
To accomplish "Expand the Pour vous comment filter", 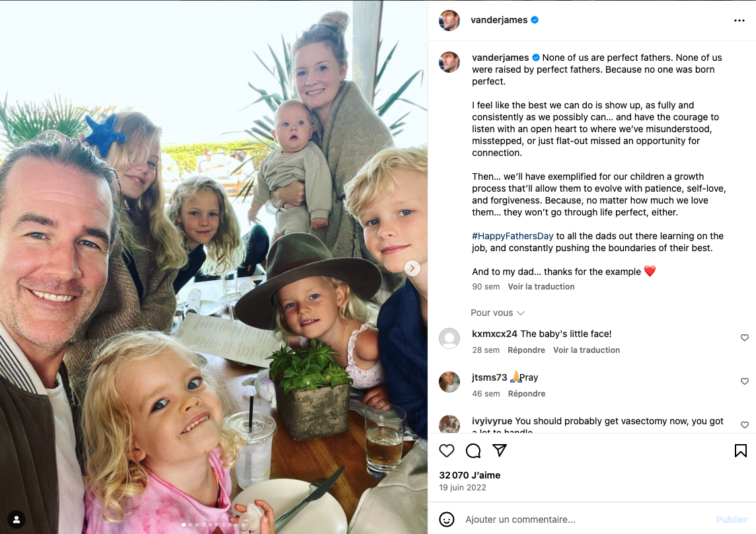I will 497,313.
